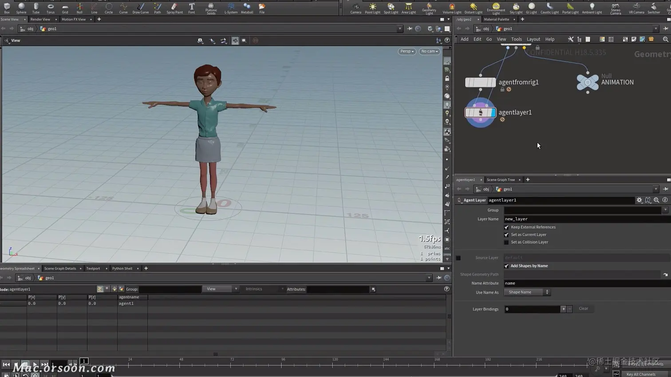671x377 pixels.
Task: Open the Persp viewport dropdown
Action: [x=407, y=51]
